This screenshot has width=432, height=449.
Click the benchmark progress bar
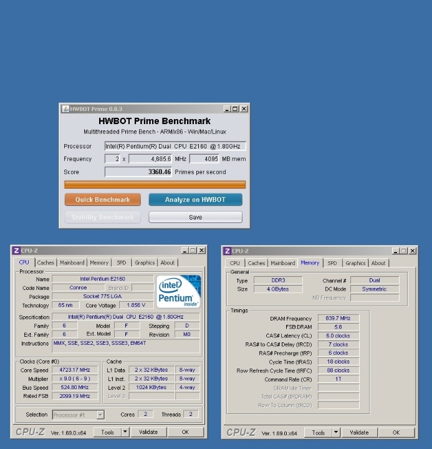tap(155, 185)
